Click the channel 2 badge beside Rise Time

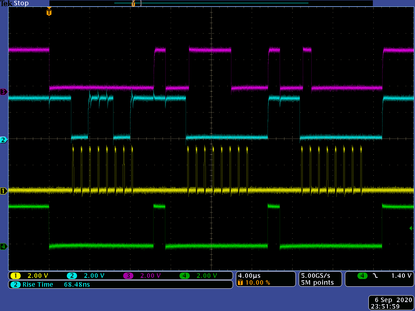coord(16,285)
